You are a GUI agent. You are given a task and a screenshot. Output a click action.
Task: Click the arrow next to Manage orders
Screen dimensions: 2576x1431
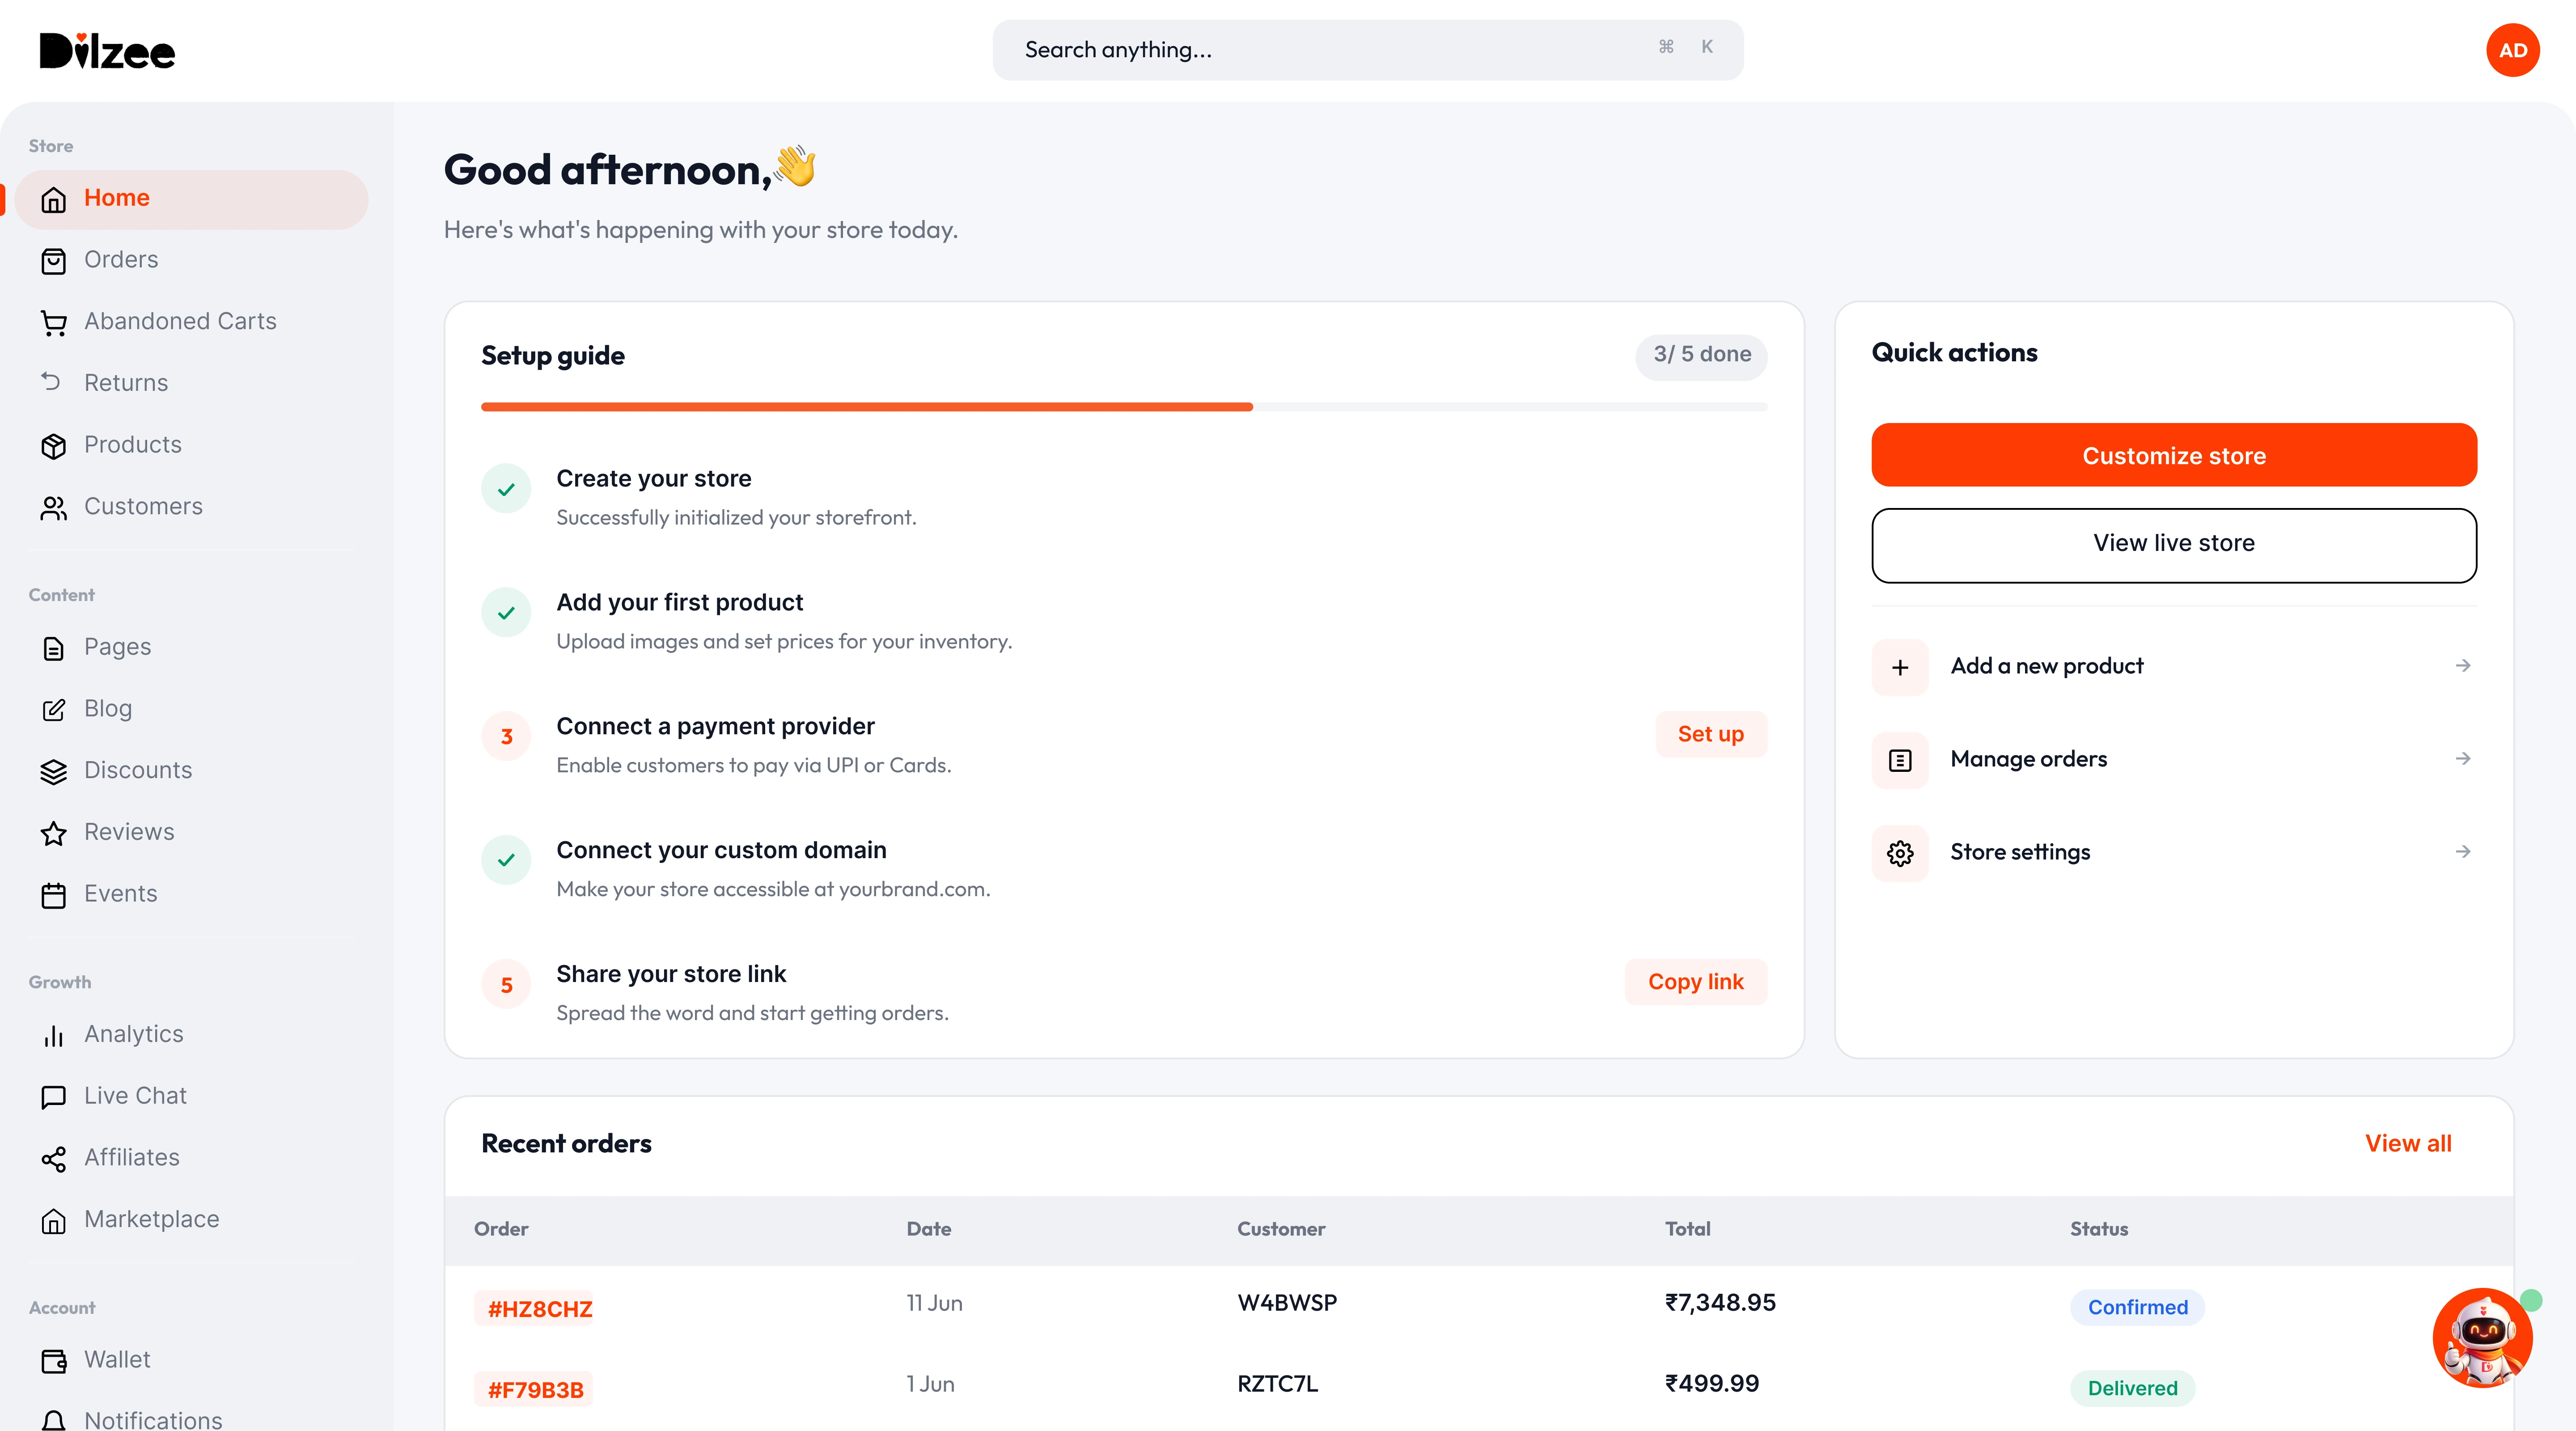2463,759
